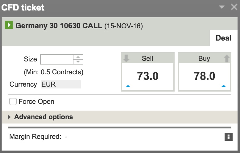Click the Advanced options heading text
Image resolution: width=240 pixels, height=153 pixels.
43,117
